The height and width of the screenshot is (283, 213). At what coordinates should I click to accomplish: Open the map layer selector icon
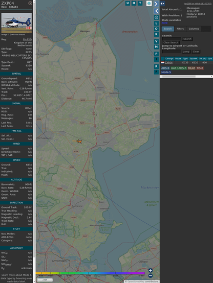coord(149,3)
